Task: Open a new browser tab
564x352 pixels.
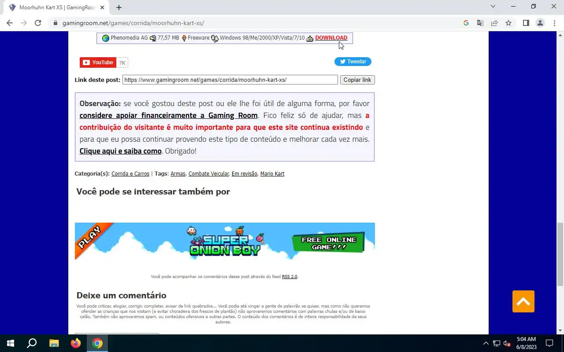Action: [x=119, y=7]
